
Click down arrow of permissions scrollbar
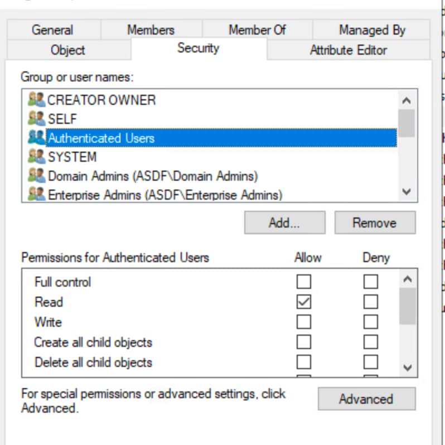[408, 368]
